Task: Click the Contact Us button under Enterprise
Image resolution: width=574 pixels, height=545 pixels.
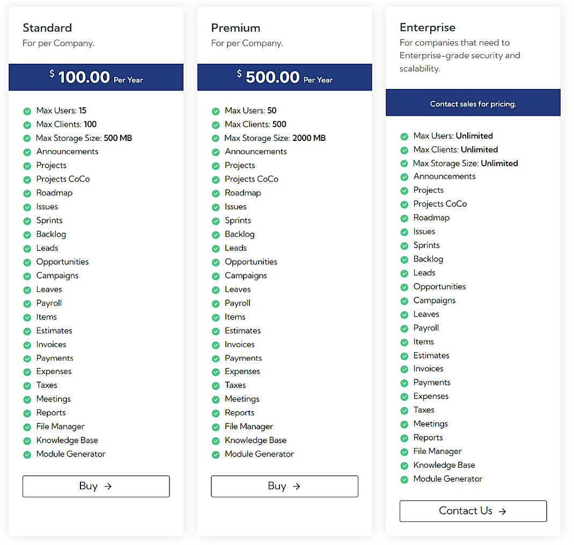Action: coord(473,511)
